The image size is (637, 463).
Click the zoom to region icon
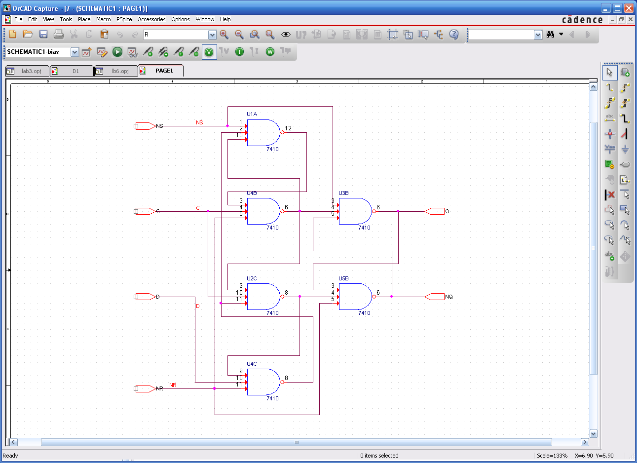click(x=255, y=34)
